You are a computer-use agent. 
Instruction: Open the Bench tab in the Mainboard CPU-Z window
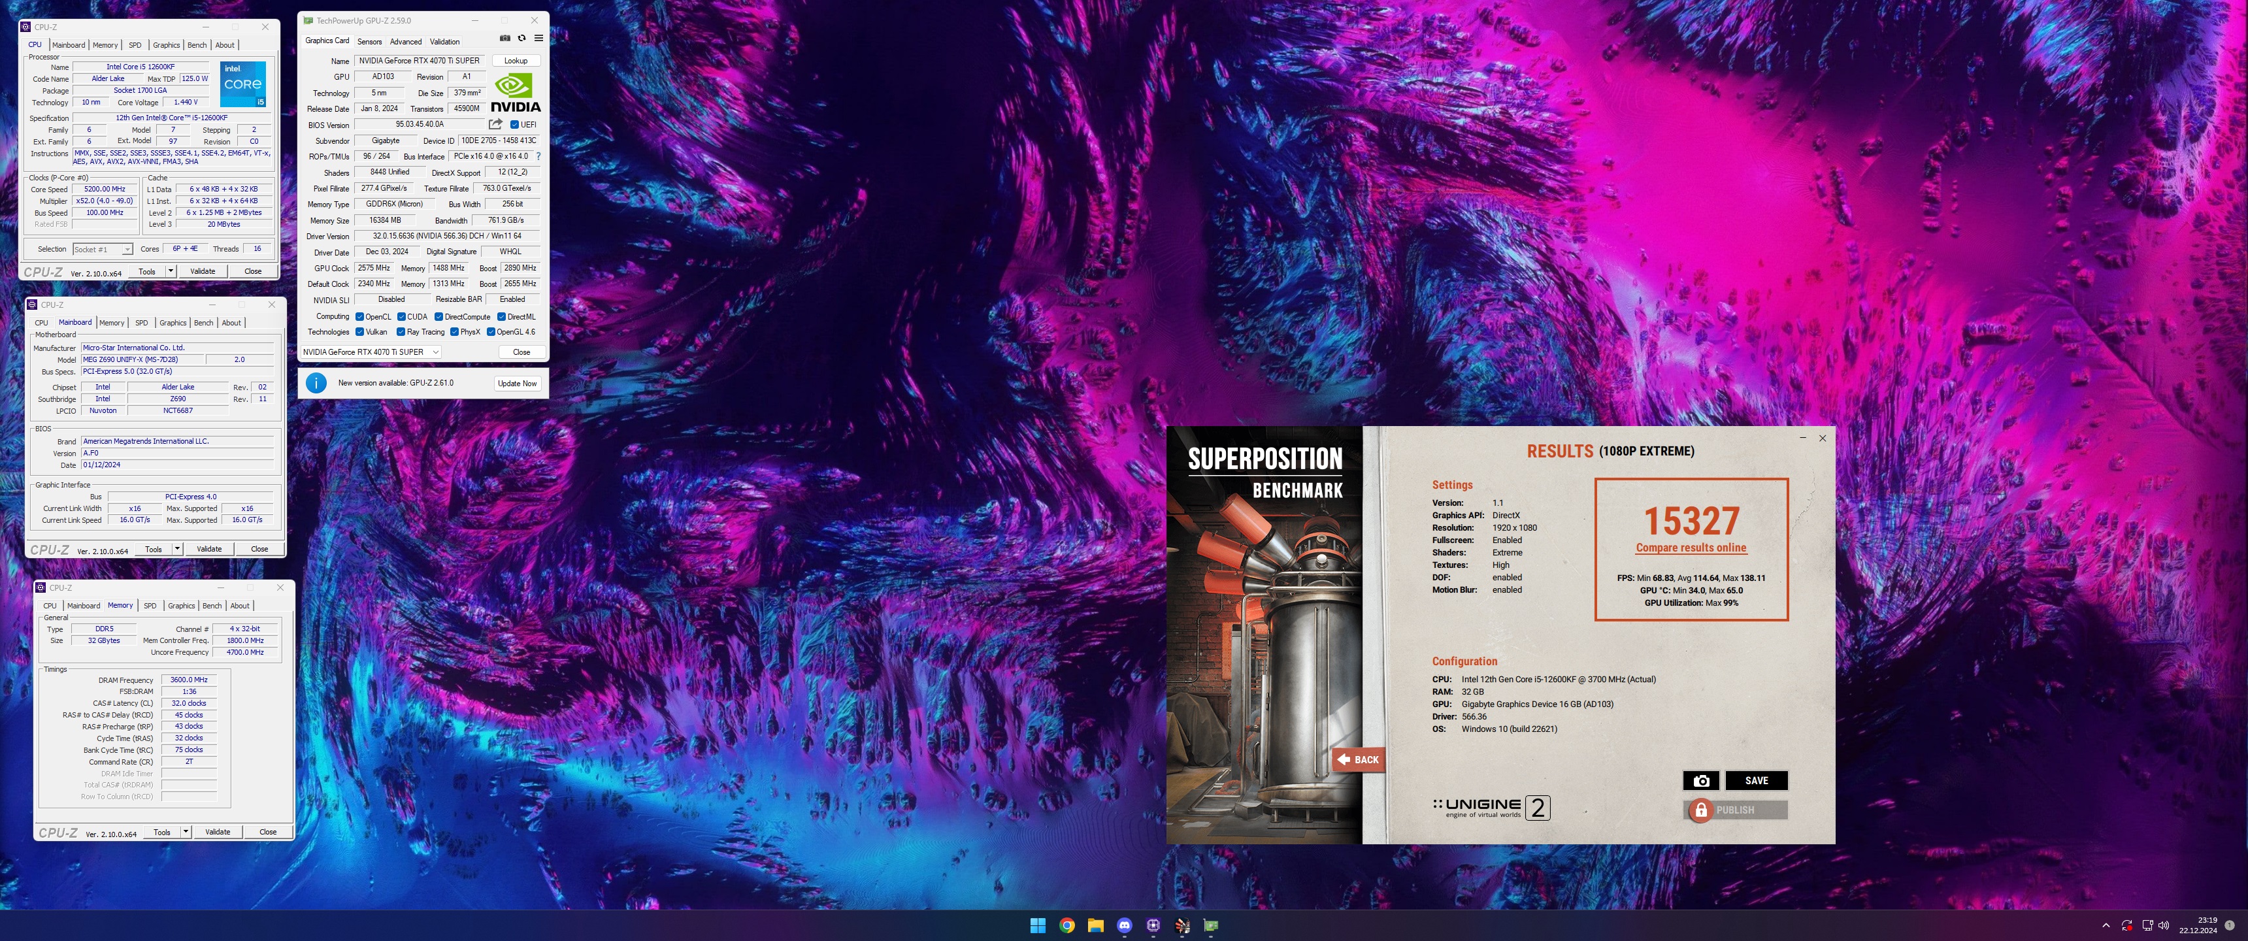203,323
